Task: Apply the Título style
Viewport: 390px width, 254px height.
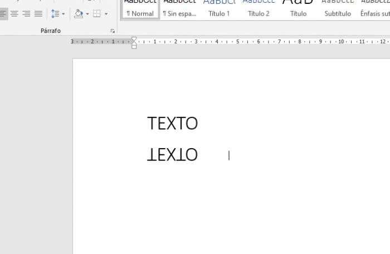Action: tap(298, 9)
